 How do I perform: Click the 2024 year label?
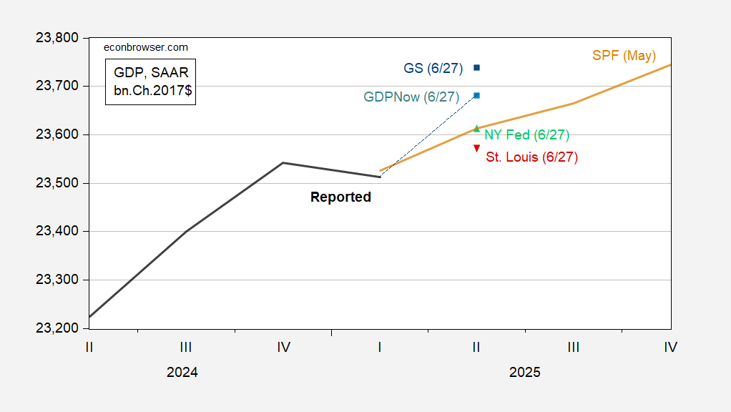(x=182, y=373)
